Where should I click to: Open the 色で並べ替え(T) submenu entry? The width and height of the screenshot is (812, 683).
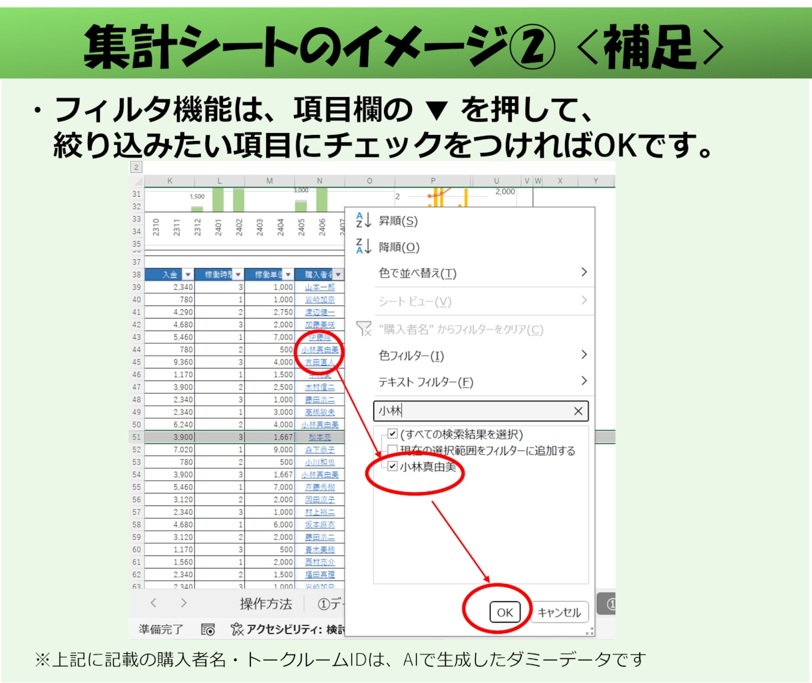417,273
